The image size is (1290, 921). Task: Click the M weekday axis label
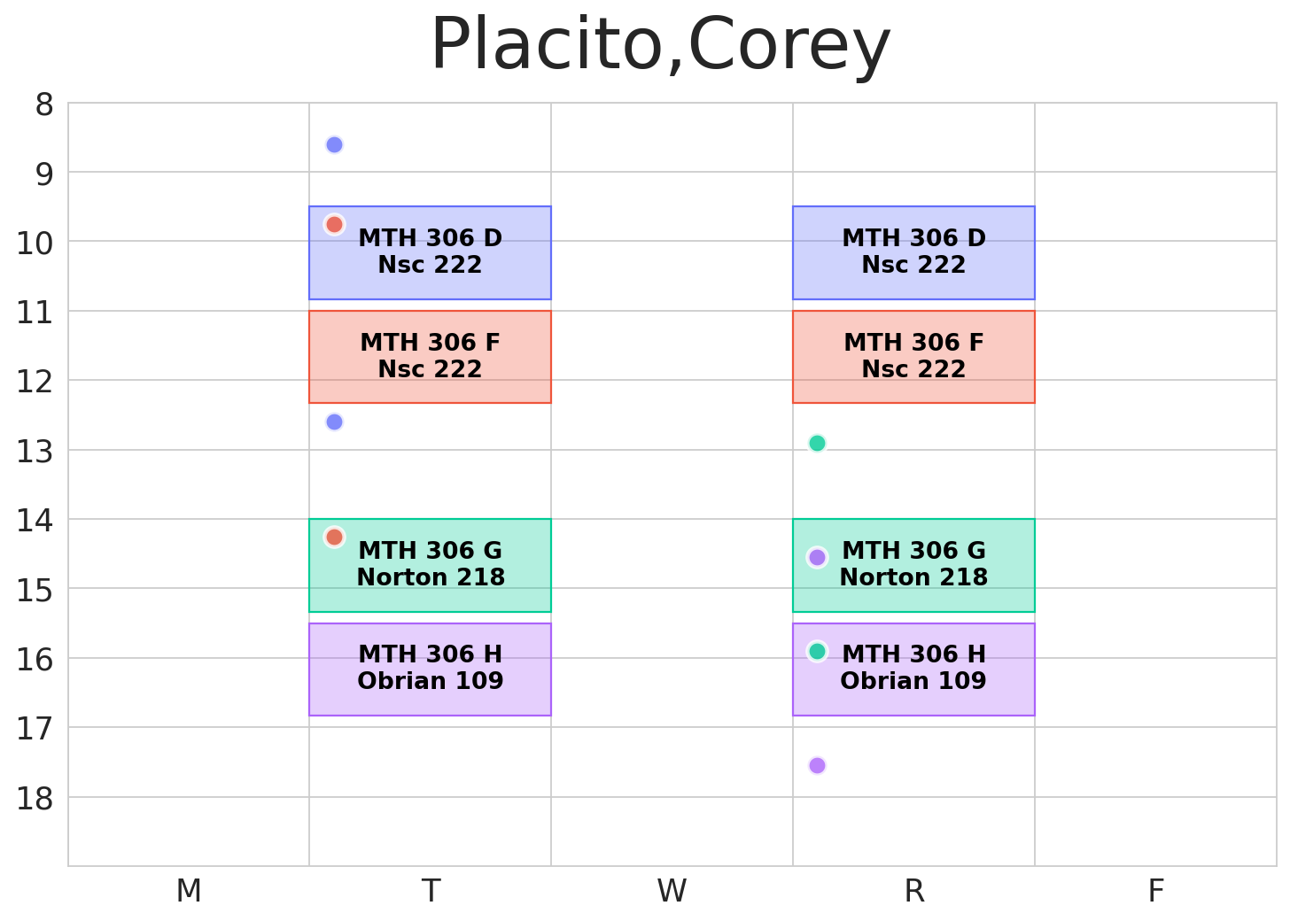pos(189,891)
